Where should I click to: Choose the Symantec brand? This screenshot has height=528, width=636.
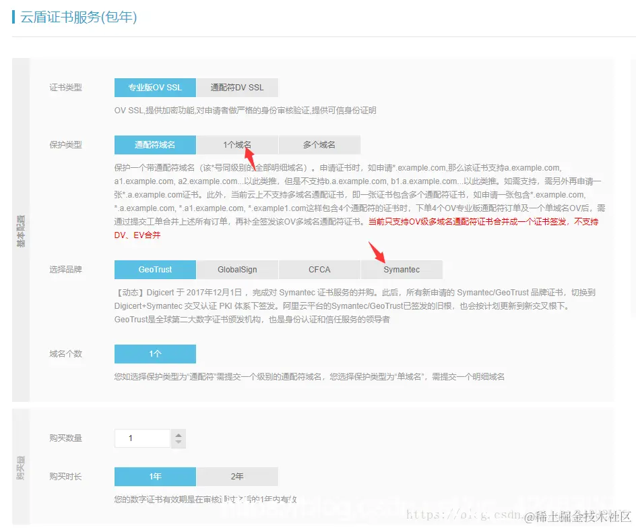[x=402, y=270]
